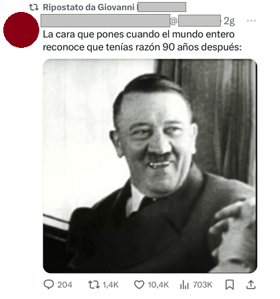
Task: Open view analytics bar chart icon
Action: pos(184,284)
